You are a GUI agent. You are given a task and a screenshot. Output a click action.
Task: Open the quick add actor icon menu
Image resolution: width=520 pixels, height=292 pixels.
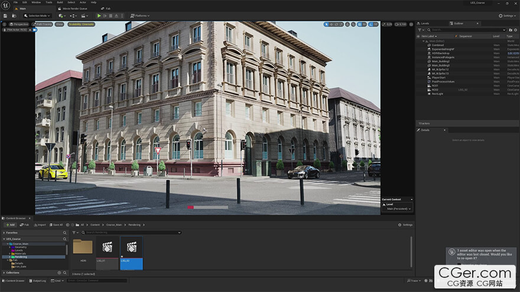pyautogui.click(x=61, y=15)
